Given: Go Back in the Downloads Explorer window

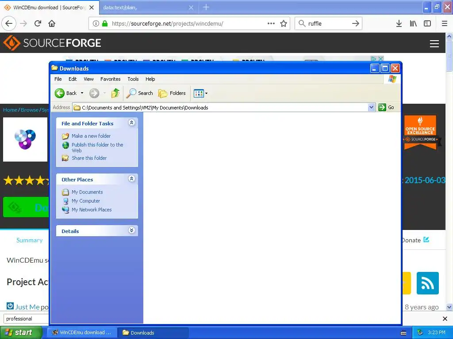Looking at the screenshot, I should (x=65, y=93).
